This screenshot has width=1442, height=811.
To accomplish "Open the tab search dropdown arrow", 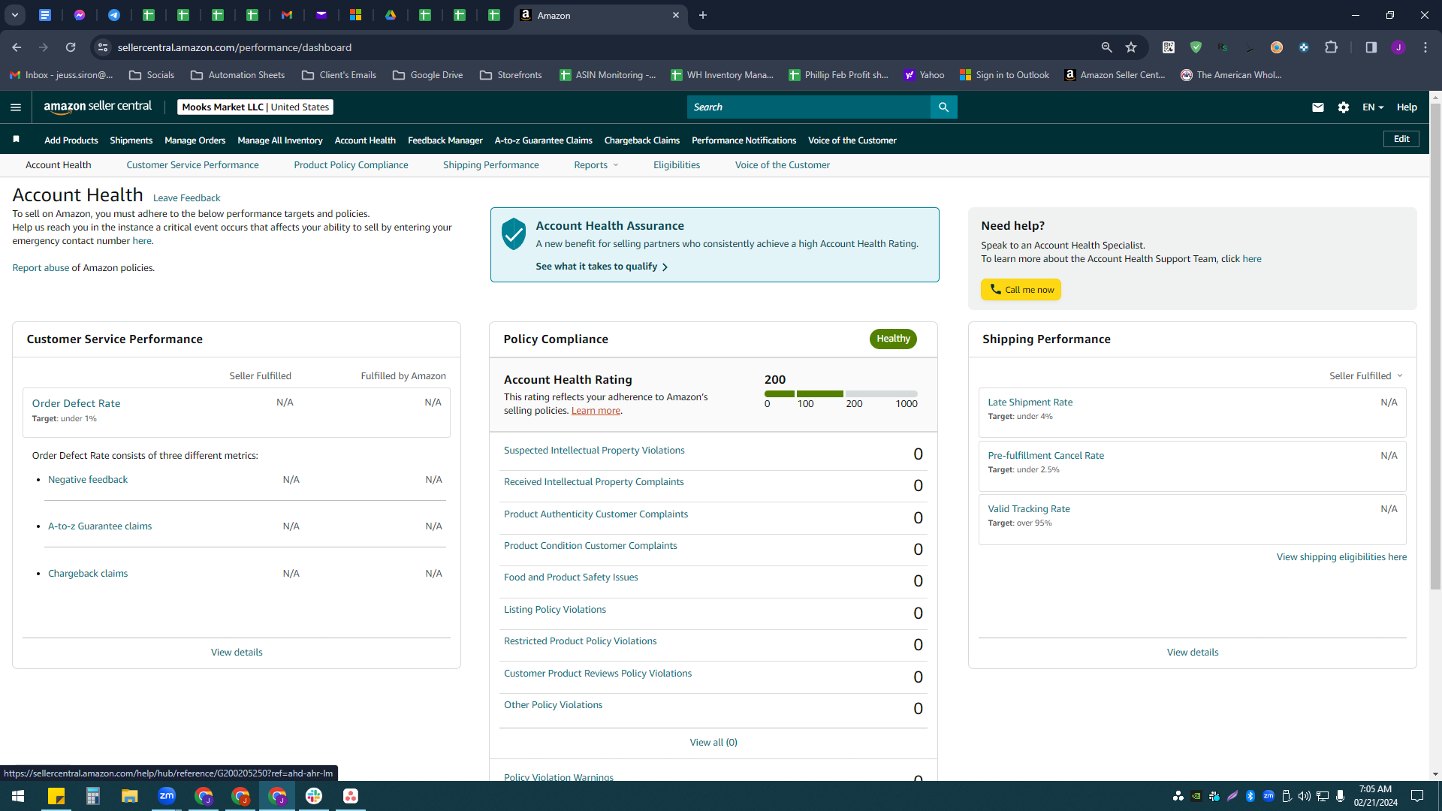I will [x=15, y=15].
